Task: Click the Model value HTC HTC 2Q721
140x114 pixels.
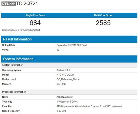Action: click(x=65, y=75)
